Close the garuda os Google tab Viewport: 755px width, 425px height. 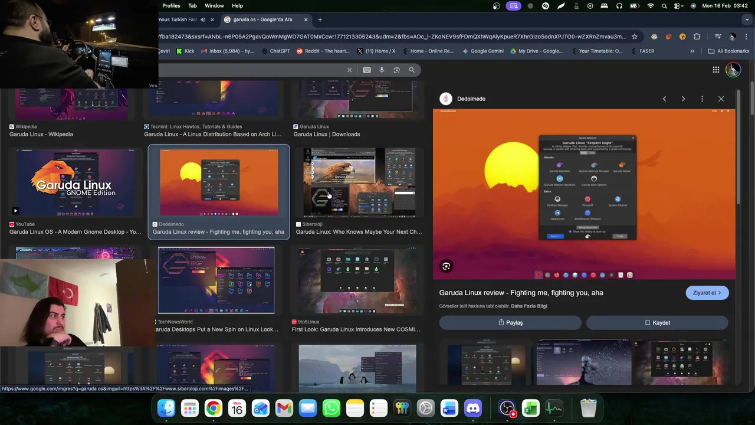tap(306, 19)
